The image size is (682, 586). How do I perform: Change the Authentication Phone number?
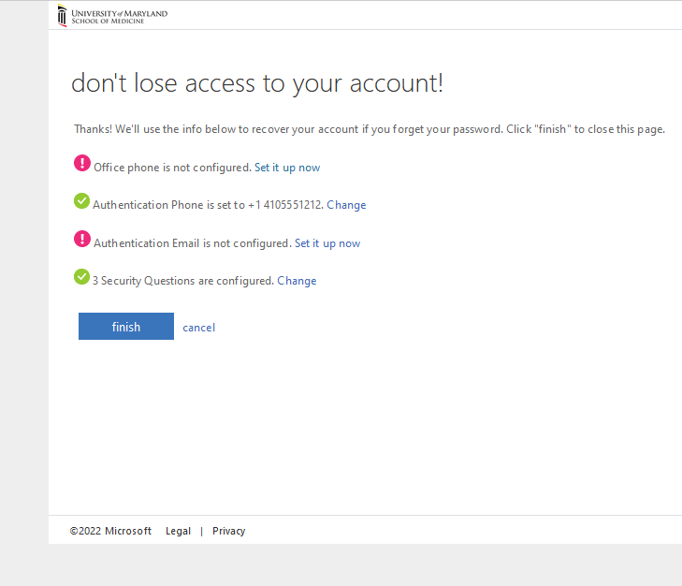pos(346,205)
